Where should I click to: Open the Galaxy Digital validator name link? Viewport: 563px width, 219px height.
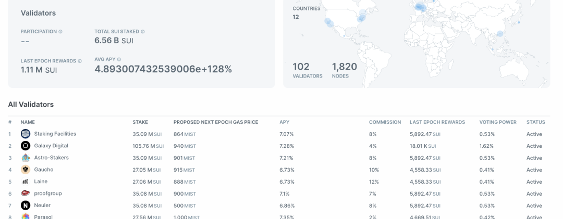[x=51, y=146]
